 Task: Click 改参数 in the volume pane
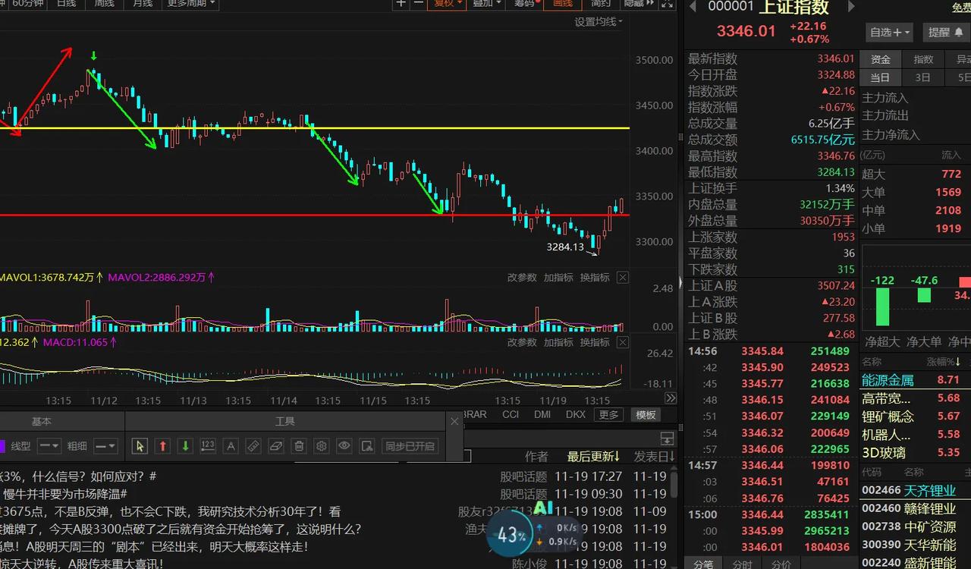click(522, 278)
